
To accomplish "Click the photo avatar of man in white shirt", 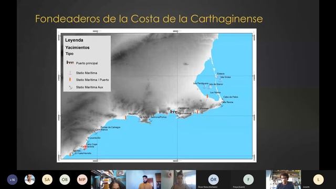I will pos(30,180).
